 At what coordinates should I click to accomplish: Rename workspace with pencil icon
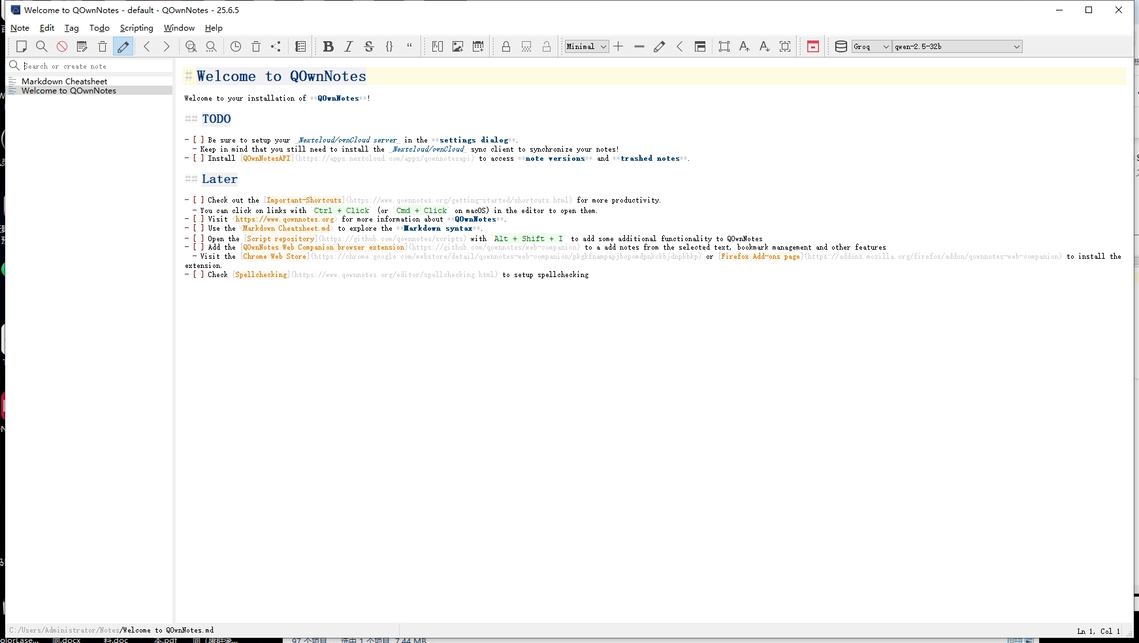(660, 46)
